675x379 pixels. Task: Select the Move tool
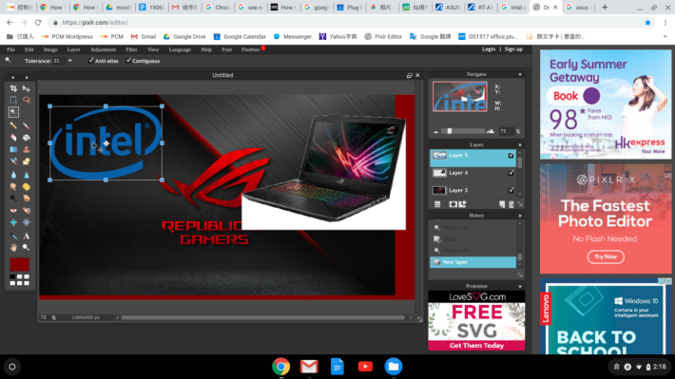tap(27, 88)
